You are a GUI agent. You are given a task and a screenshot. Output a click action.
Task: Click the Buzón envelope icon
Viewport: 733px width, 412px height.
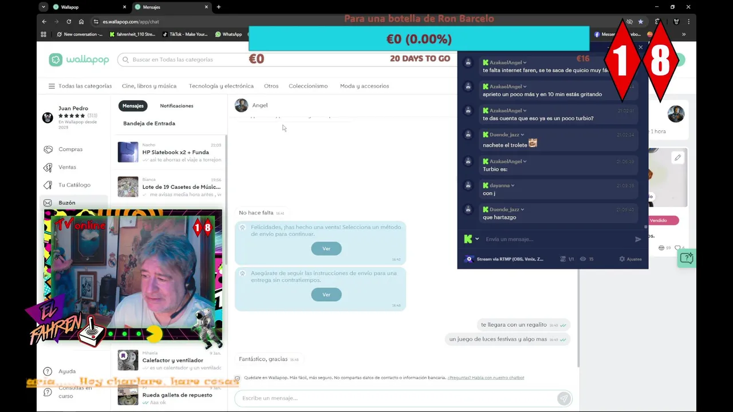tap(48, 203)
